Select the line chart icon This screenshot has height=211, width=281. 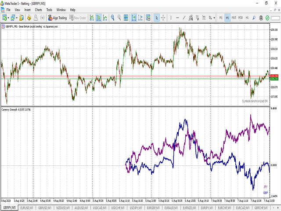(x=105, y=18)
